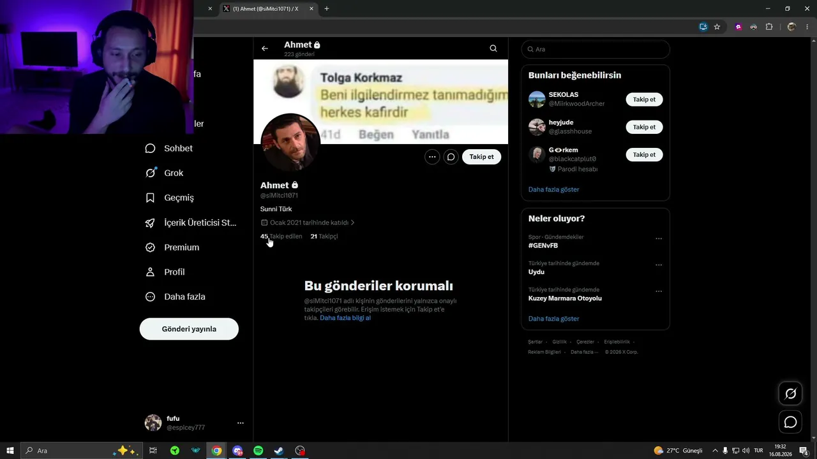Open the Erişilebilirlik footer link
Viewport: 817px width, 459px height.
617,342
